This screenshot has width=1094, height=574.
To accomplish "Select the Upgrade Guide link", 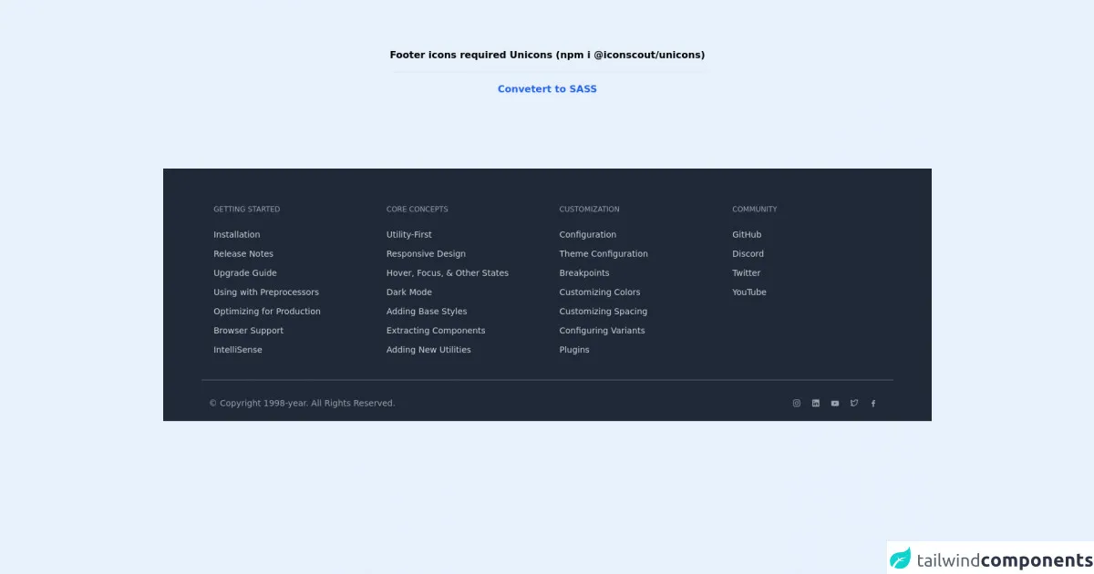I will [245, 273].
